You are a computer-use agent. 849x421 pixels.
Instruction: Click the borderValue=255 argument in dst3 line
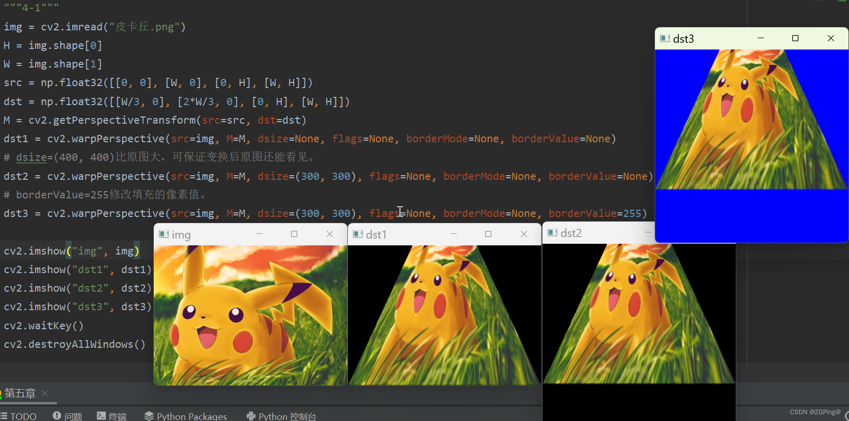pos(595,213)
